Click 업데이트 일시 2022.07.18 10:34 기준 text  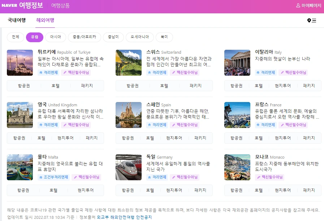coord(40,217)
